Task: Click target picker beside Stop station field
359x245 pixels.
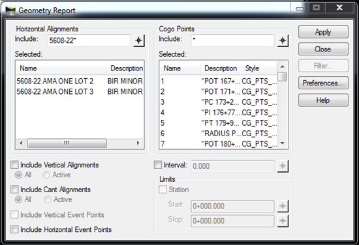Action: [x=283, y=221]
